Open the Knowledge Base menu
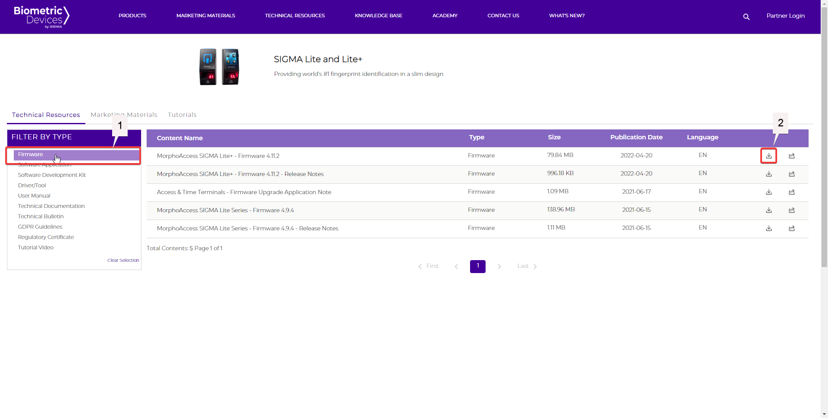This screenshot has width=828, height=418. (x=379, y=16)
